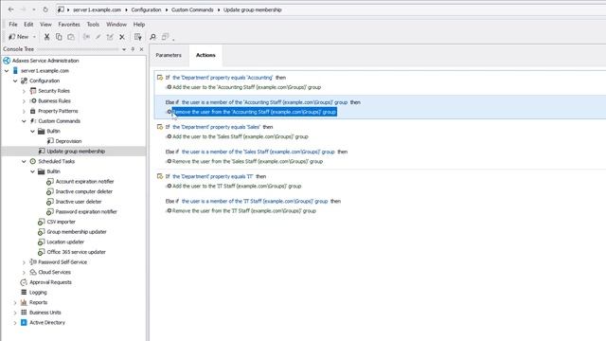The height and width of the screenshot is (341, 606).
Task: Open the Window menu
Action: [x=116, y=25]
